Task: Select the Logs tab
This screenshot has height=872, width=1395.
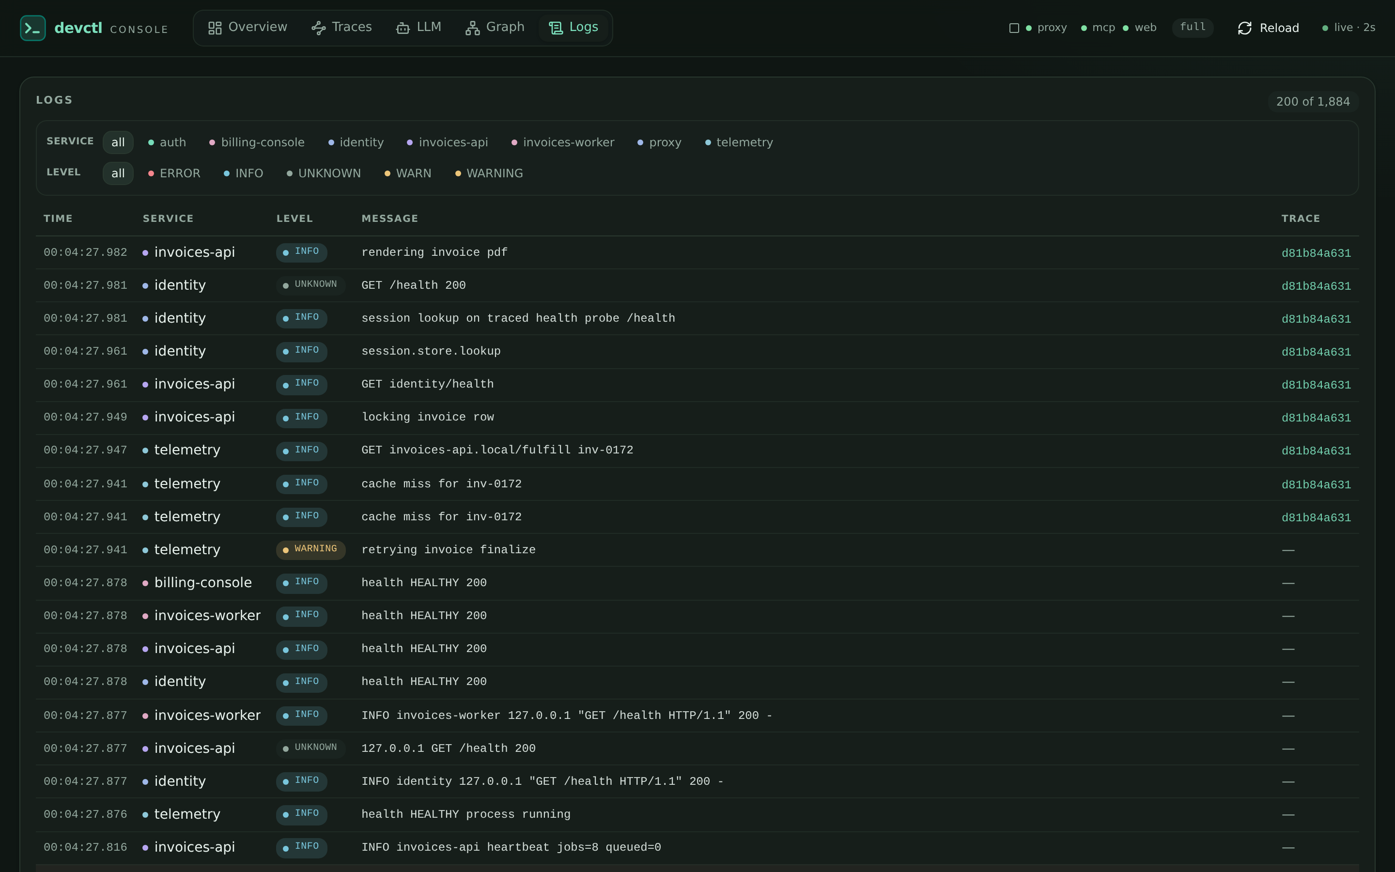Action: pyautogui.click(x=573, y=28)
